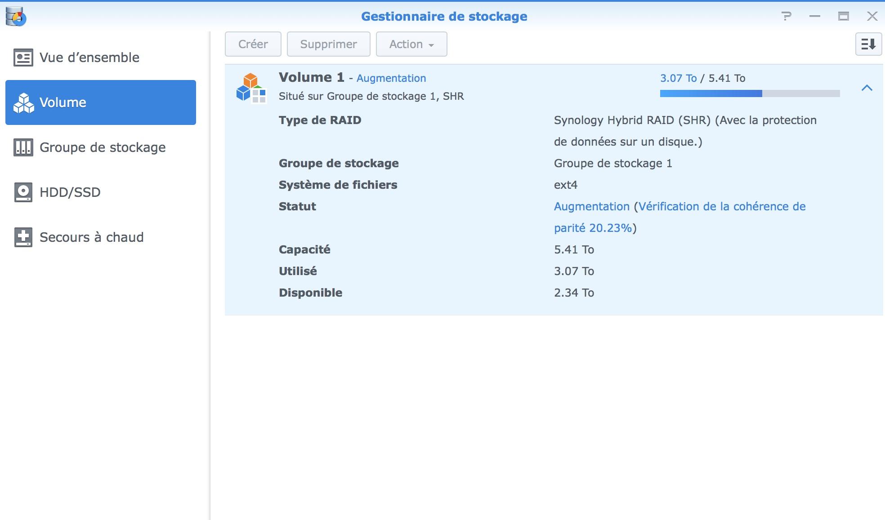Click the Secours à chaud icon

[23, 237]
